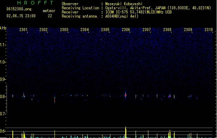The height and width of the screenshot is (138, 217).
Task: Click the 2309 time marker
Action: 188,29
